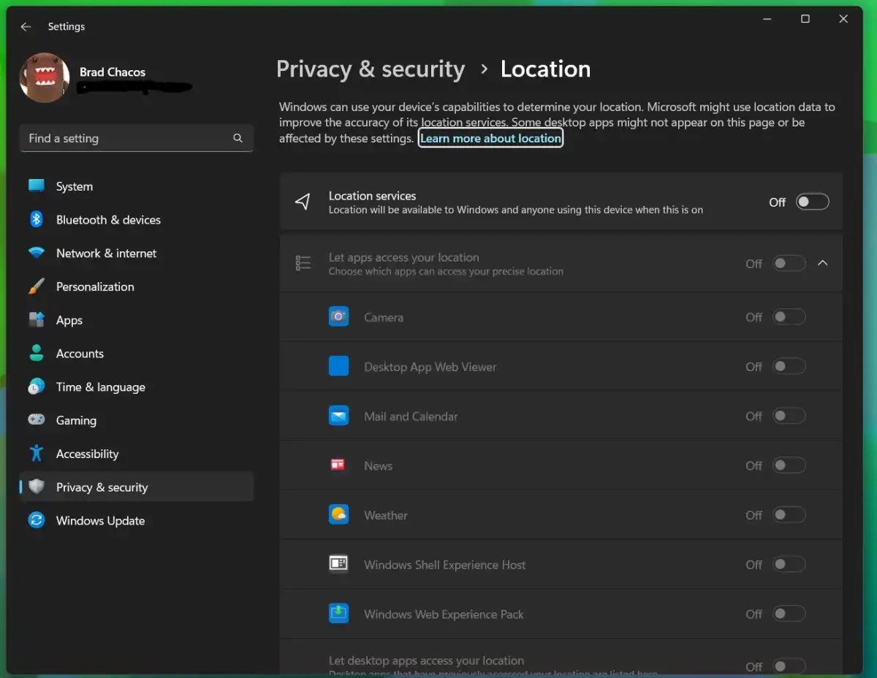
Task: Switch to the Privacy & security section
Action: coord(102,487)
